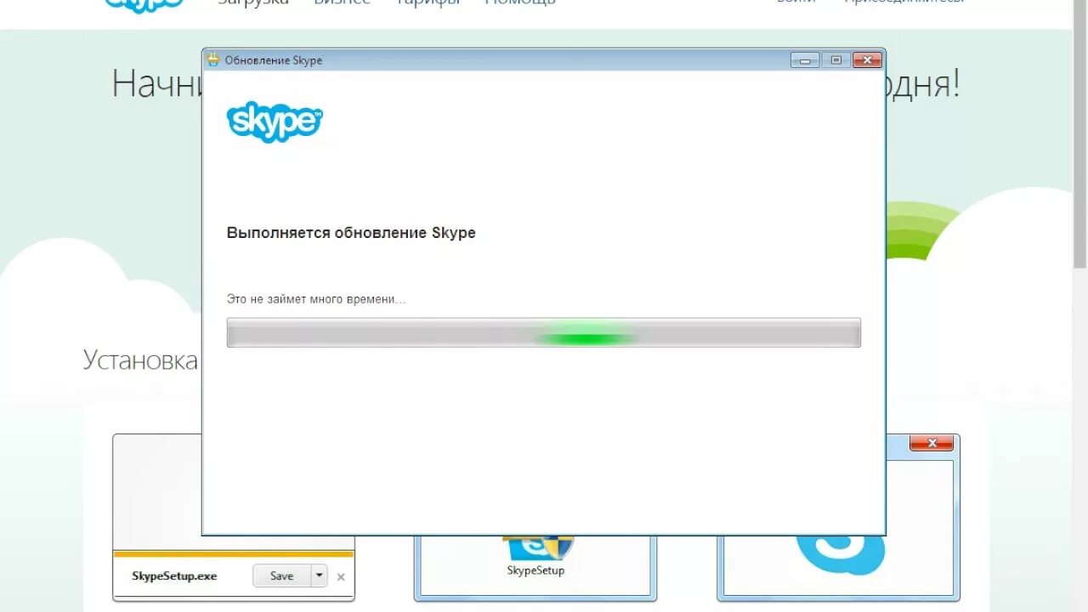Open the Бизнес menu on Skype site
The image size is (1088, 612).
tap(343, 3)
